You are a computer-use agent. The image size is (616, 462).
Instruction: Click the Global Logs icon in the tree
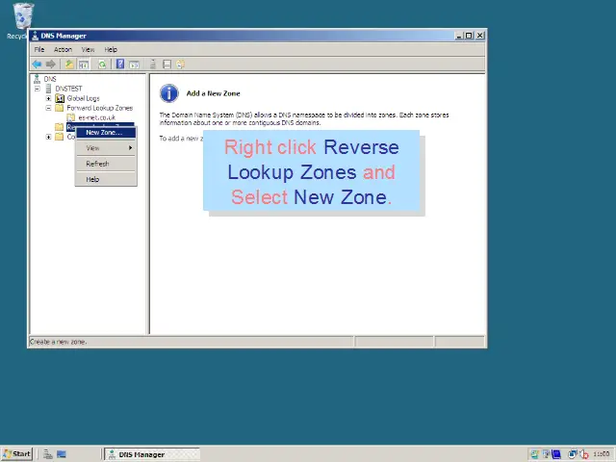60,98
